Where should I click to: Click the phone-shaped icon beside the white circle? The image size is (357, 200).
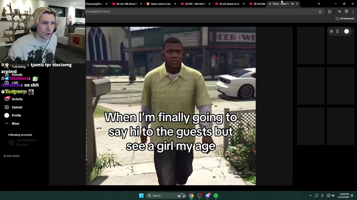[337, 31]
